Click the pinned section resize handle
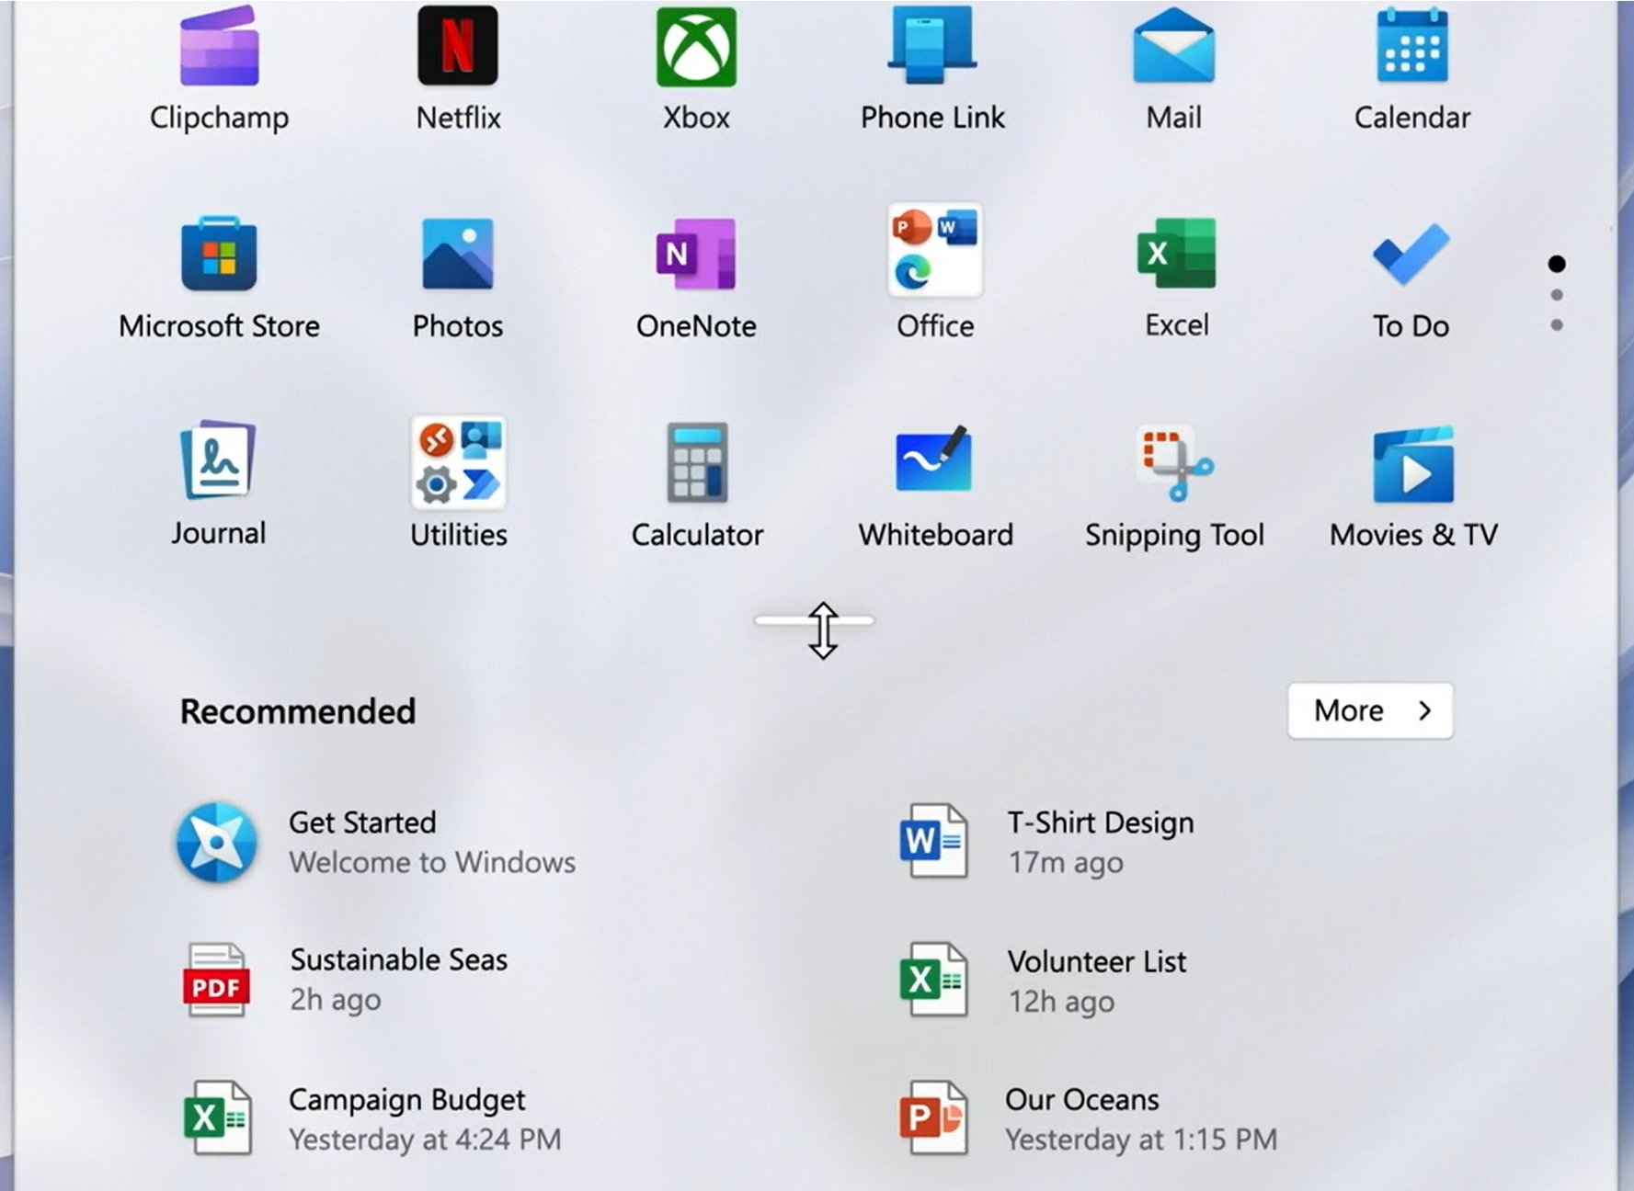 [814, 620]
